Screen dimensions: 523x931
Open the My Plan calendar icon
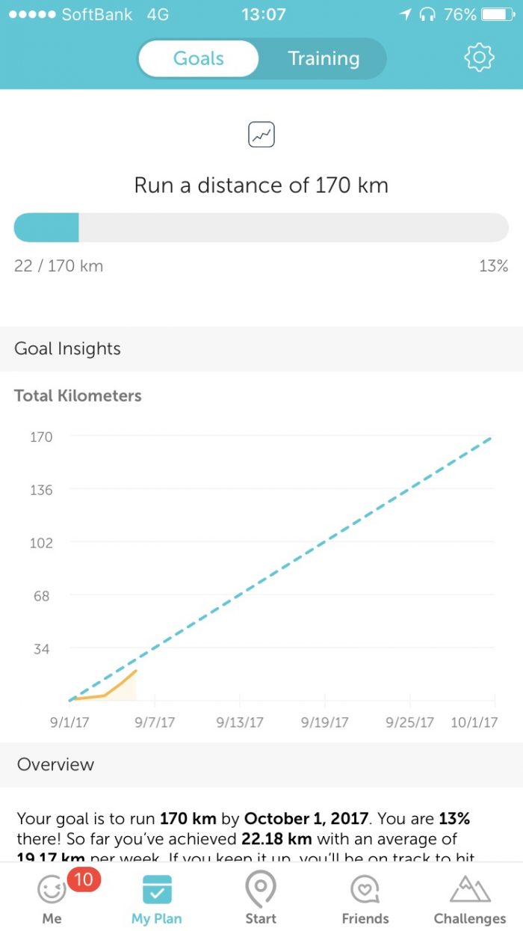(157, 890)
